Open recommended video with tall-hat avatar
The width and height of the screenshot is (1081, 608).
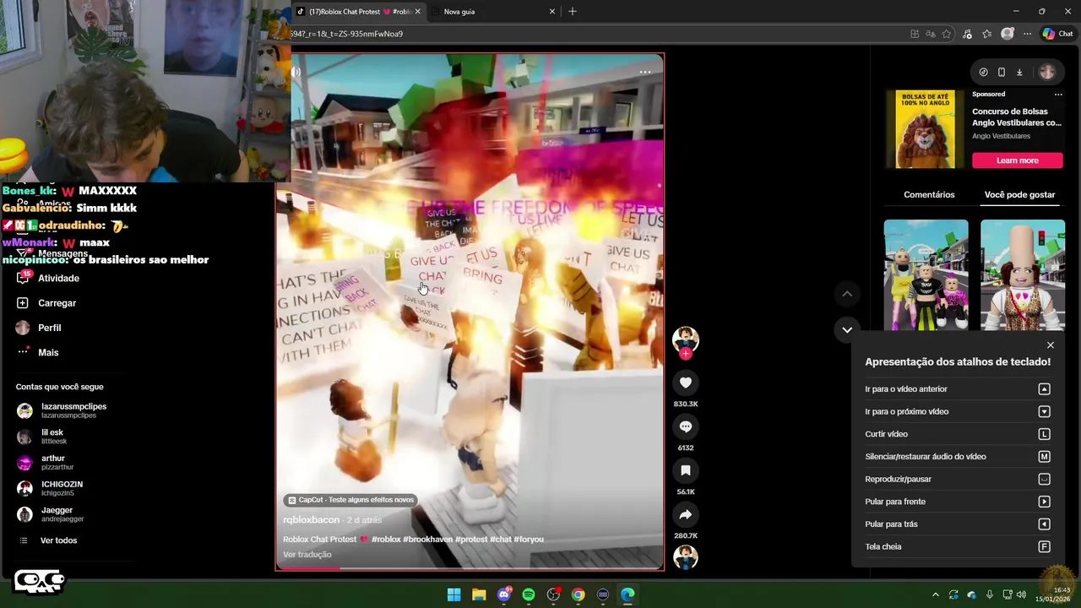[x=1023, y=275]
